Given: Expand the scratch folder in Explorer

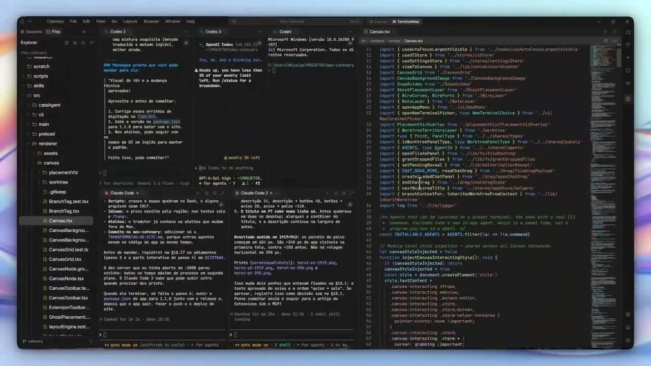Looking at the screenshot, I should [23, 67].
